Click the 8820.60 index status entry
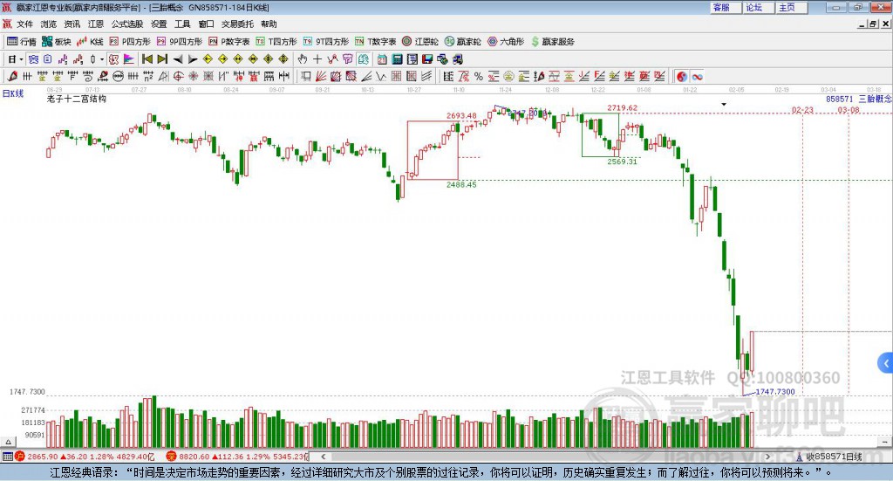 pos(238,457)
